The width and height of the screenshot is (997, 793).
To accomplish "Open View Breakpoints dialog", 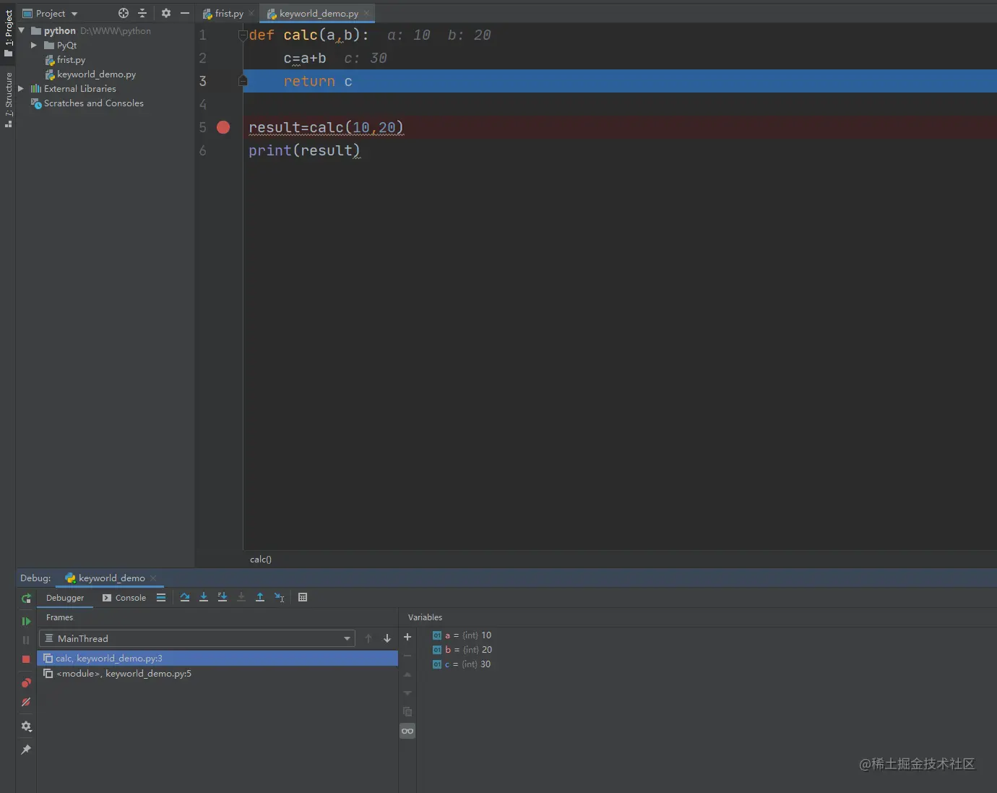I will click(26, 682).
